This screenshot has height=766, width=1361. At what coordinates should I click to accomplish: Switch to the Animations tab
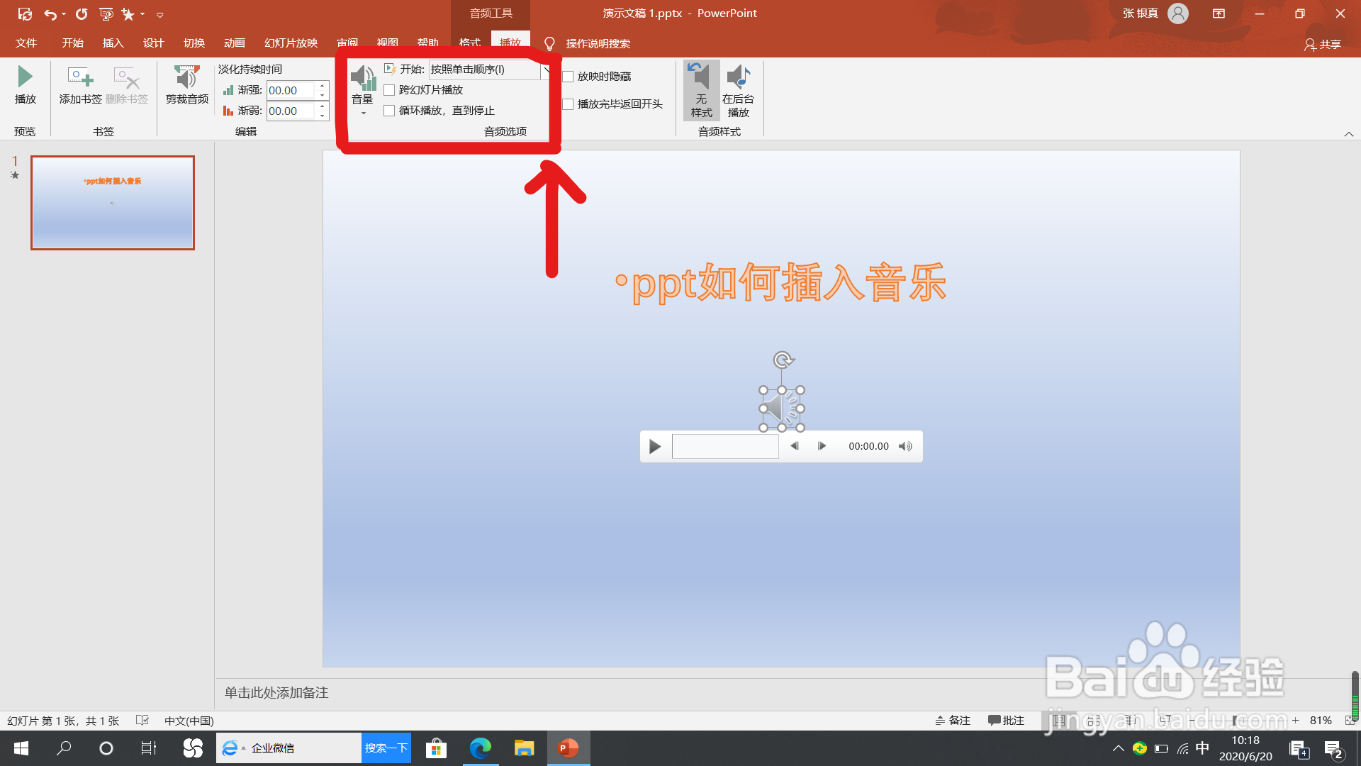click(x=234, y=43)
